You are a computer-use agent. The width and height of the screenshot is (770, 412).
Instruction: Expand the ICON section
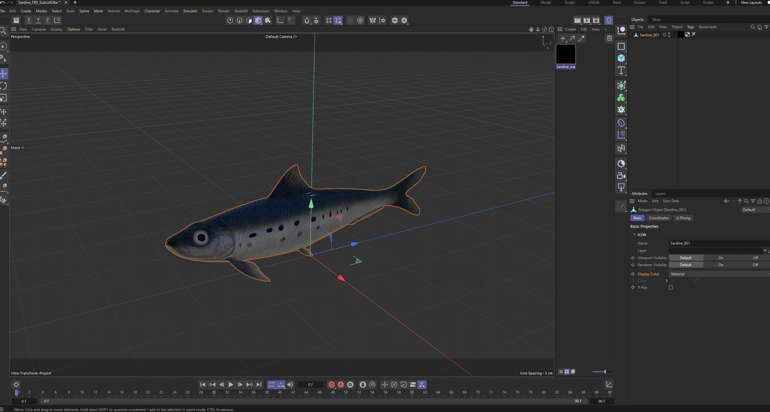(x=634, y=234)
